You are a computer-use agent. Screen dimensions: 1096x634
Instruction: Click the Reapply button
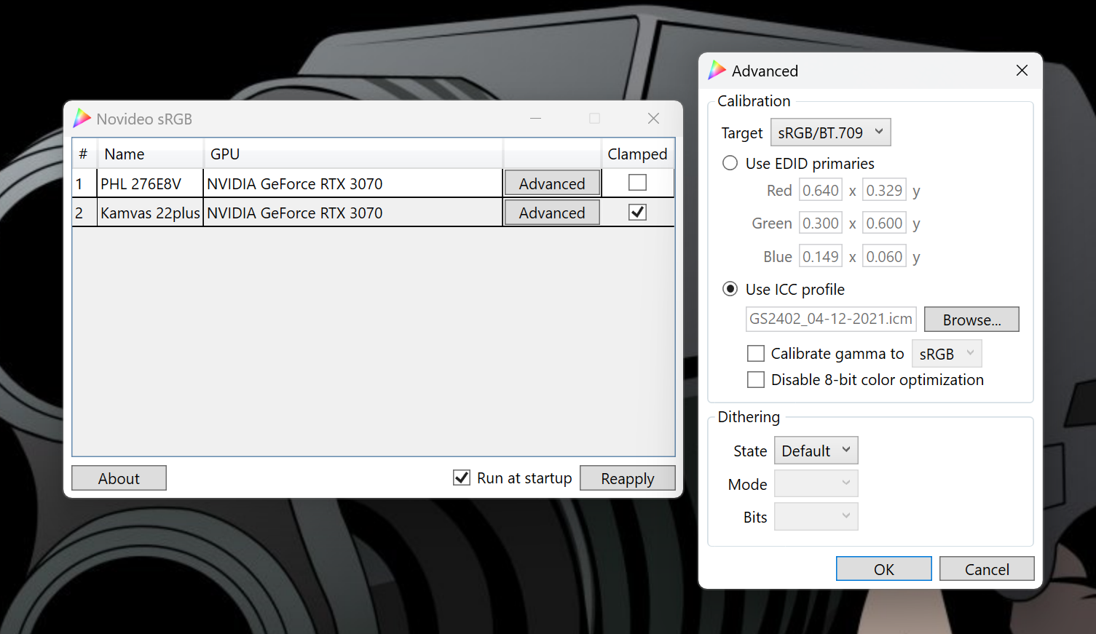click(x=628, y=478)
